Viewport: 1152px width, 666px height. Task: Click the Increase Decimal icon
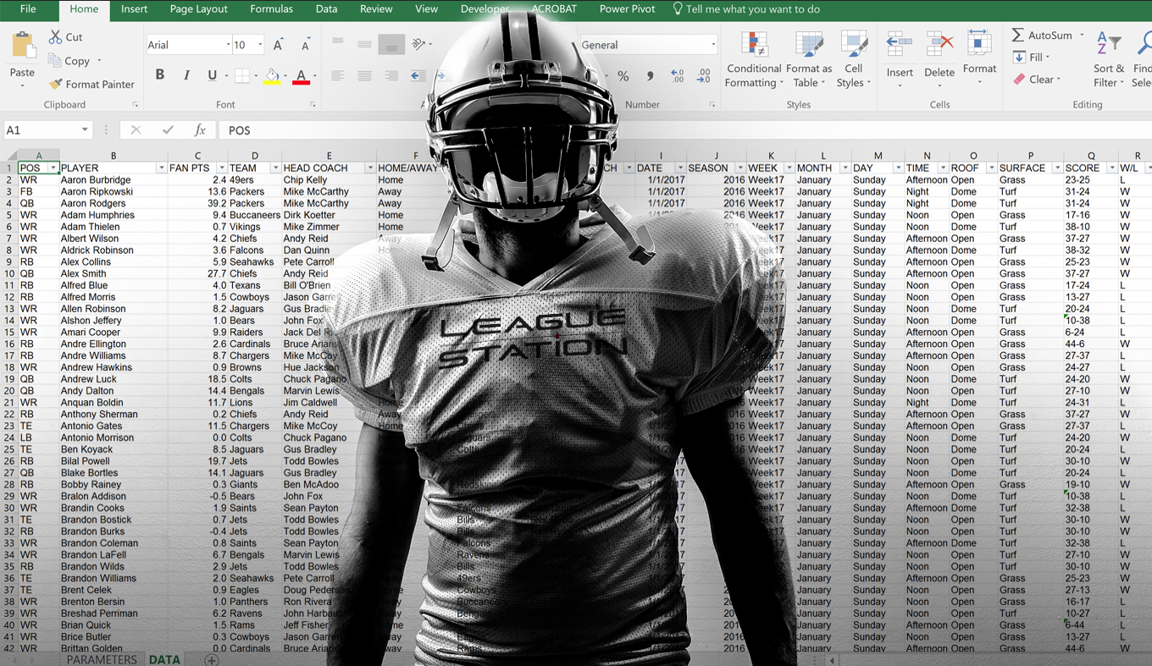coord(677,76)
